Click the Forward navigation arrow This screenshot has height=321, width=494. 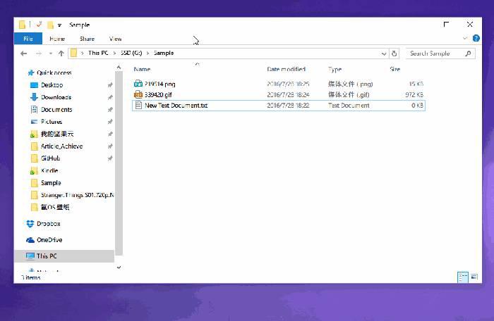pos(38,53)
